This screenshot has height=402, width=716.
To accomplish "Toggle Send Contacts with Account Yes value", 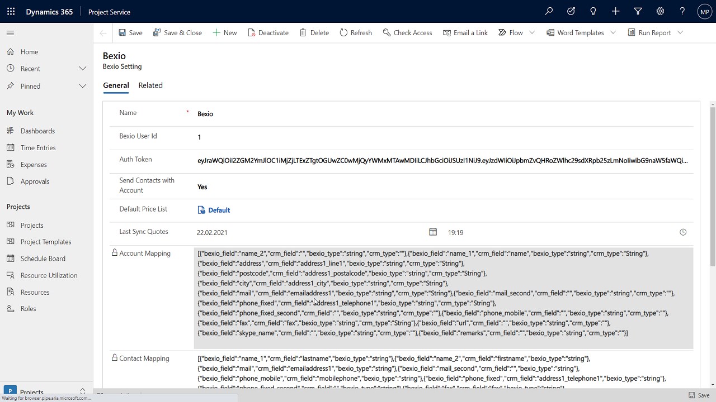I will 202,187.
